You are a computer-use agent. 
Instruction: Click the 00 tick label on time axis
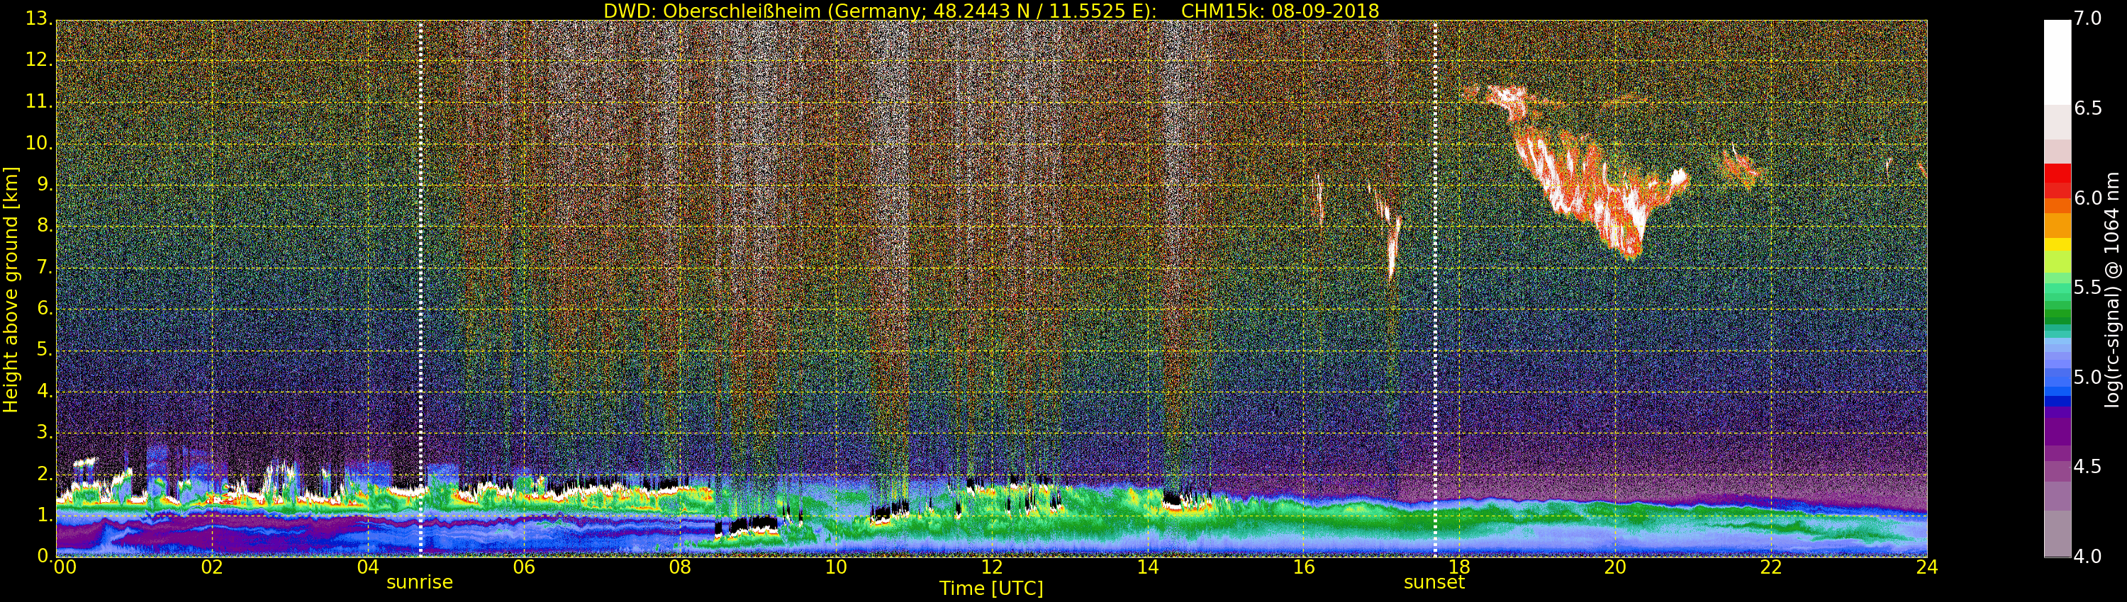coord(65,567)
